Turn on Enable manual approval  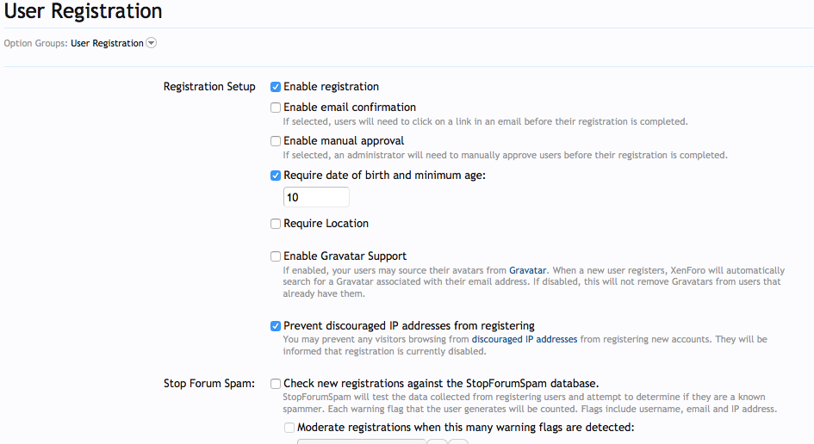(x=276, y=141)
